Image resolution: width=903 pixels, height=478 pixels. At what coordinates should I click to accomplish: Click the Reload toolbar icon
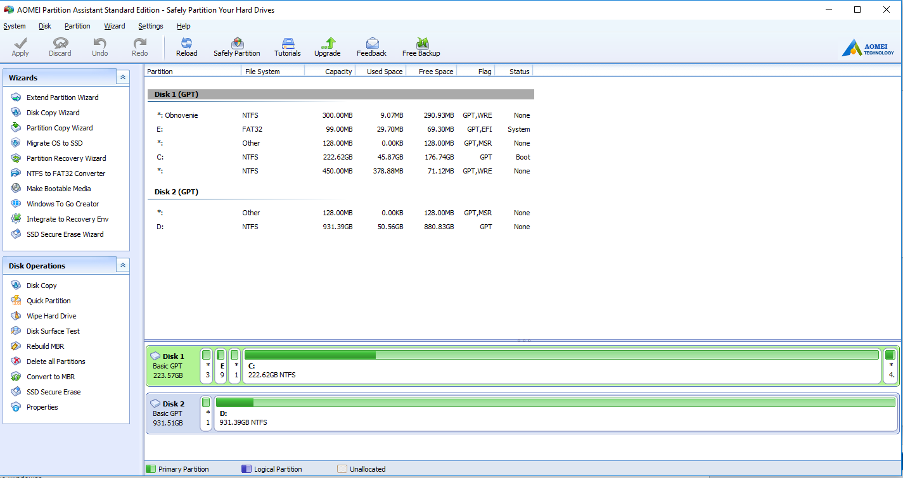pyautogui.click(x=186, y=44)
